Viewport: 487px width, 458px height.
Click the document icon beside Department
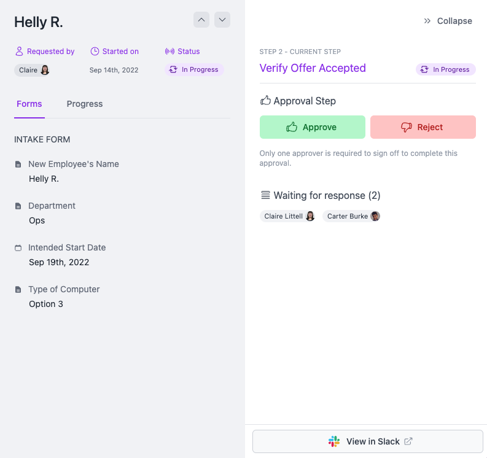pos(18,206)
